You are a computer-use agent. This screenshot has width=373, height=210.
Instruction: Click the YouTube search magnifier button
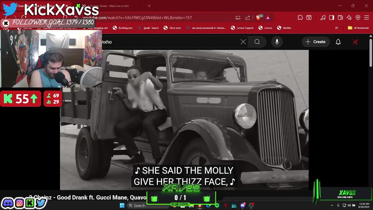pyautogui.click(x=257, y=42)
